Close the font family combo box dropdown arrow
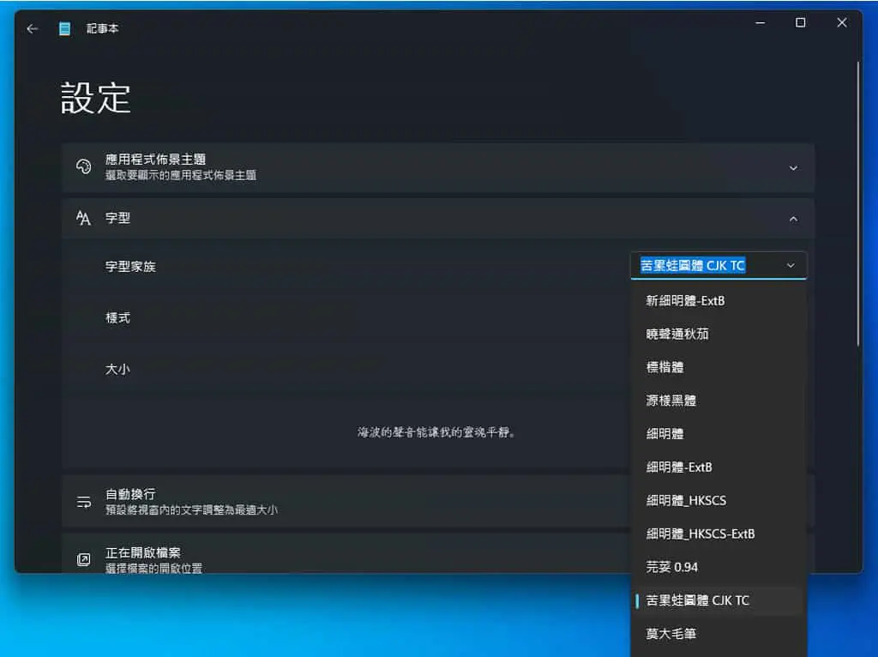This screenshot has height=657, width=878. tap(791, 266)
